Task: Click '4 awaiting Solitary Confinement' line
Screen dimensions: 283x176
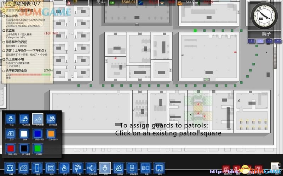Action: (25, 20)
